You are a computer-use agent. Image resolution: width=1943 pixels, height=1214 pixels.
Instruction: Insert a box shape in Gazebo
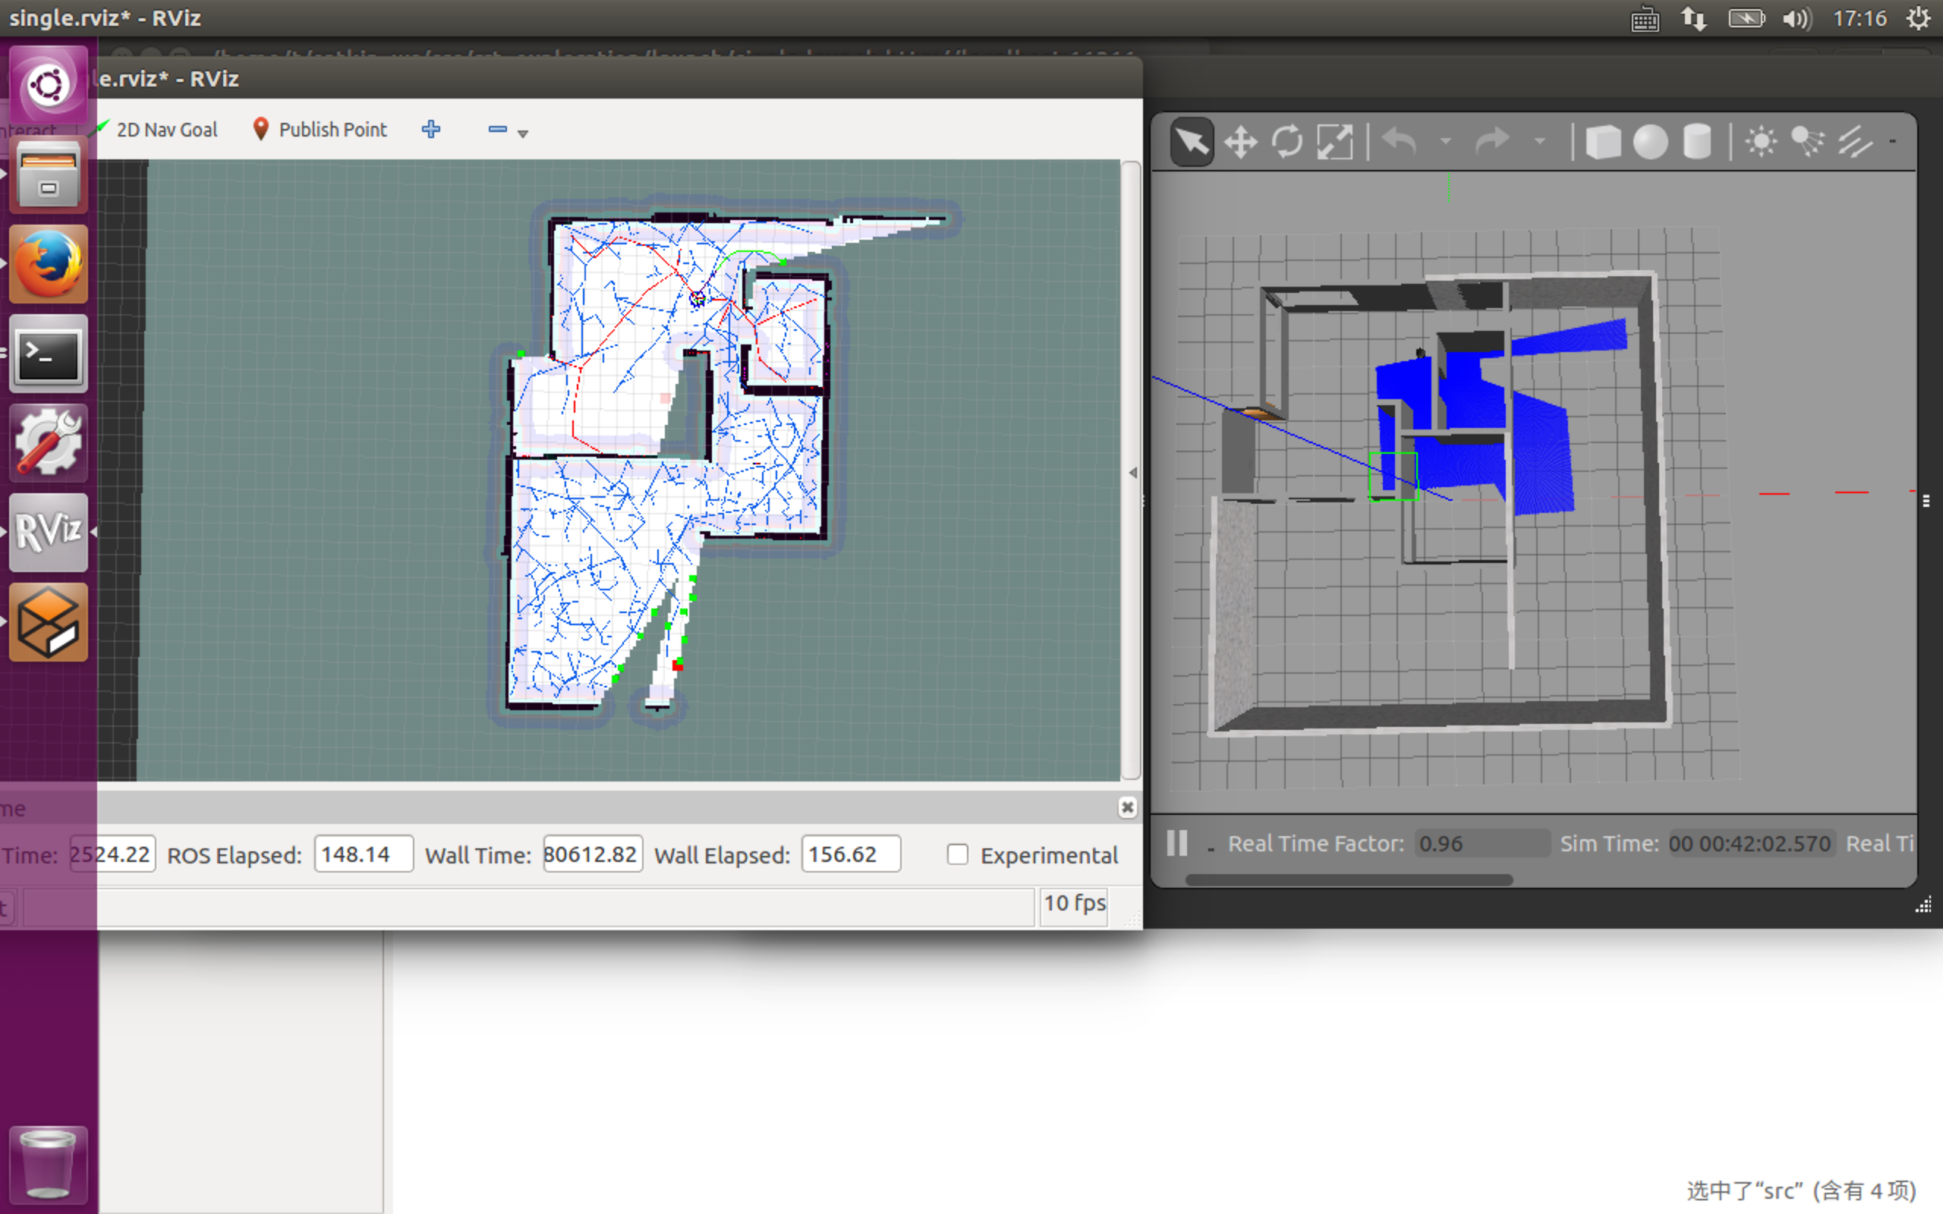click(x=1602, y=142)
